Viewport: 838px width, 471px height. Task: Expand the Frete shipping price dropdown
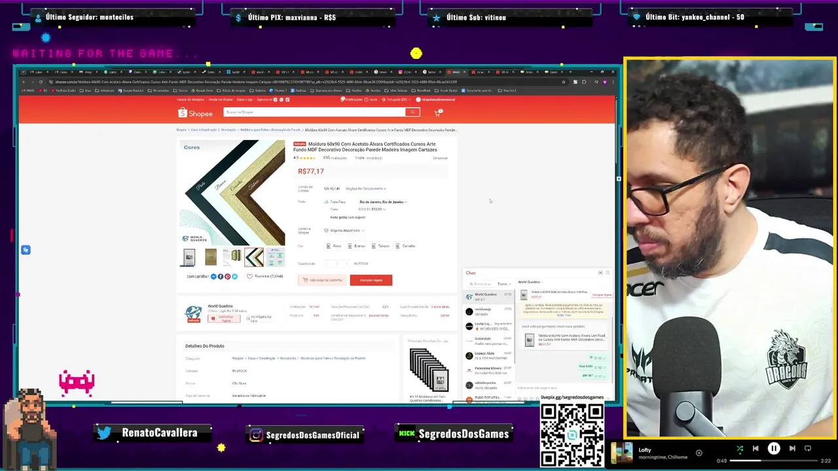(372, 209)
